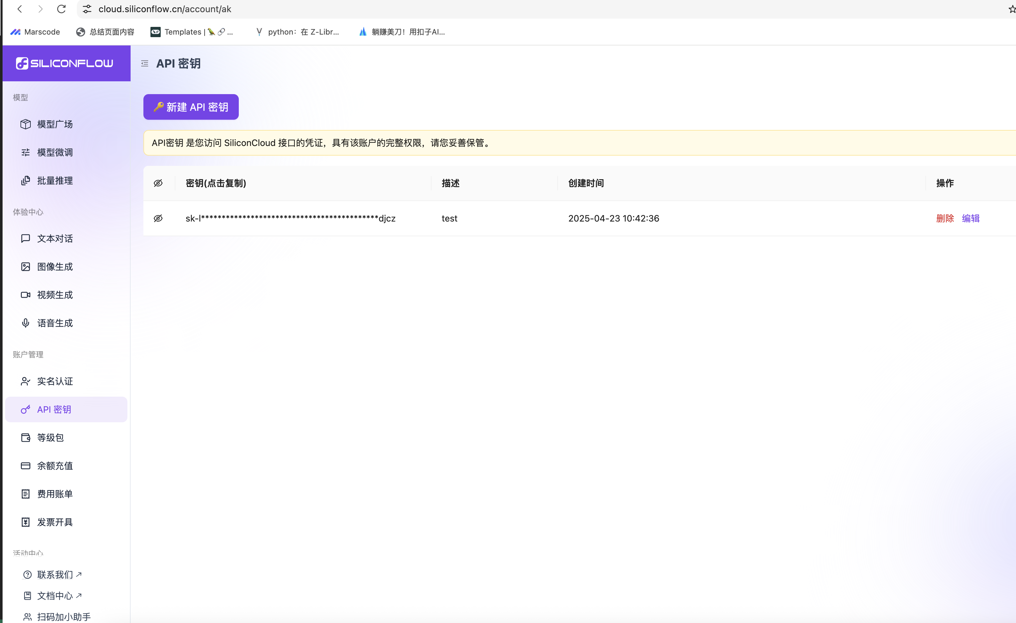
Task: Reload the page in browser
Action: coord(61,9)
